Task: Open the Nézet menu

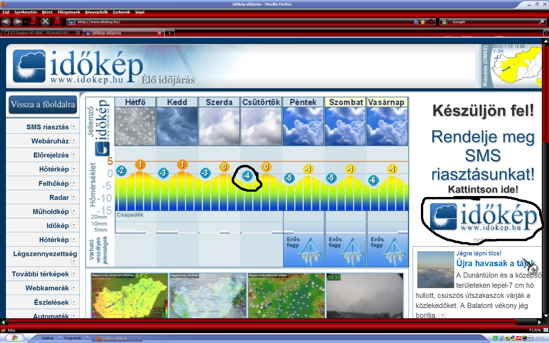Action: pyautogui.click(x=47, y=12)
